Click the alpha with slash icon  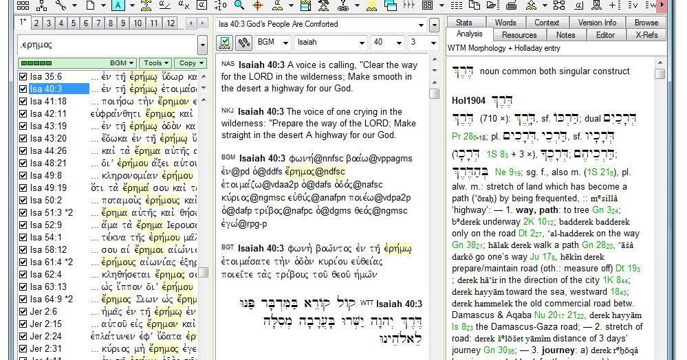tap(165, 5)
